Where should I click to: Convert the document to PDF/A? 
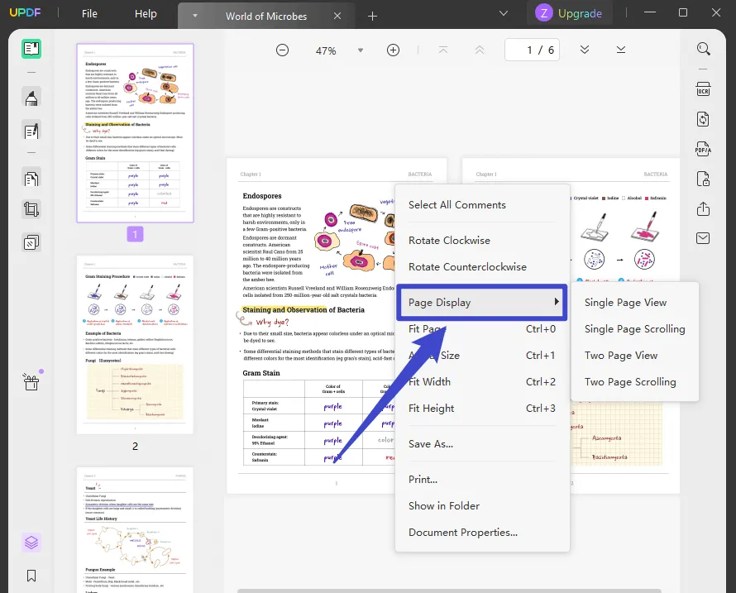(x=703, y=149)
